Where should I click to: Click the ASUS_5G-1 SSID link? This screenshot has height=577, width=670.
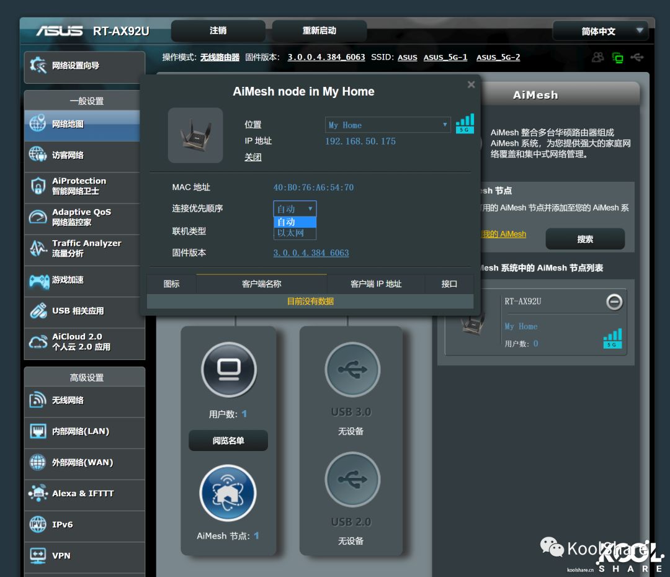[x=445, y=57]
